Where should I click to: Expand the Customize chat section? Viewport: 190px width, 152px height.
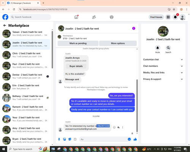click(x=163, y=60)
